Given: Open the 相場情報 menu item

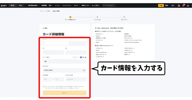Looking at the screenshot, I should (x=44, y=5).
